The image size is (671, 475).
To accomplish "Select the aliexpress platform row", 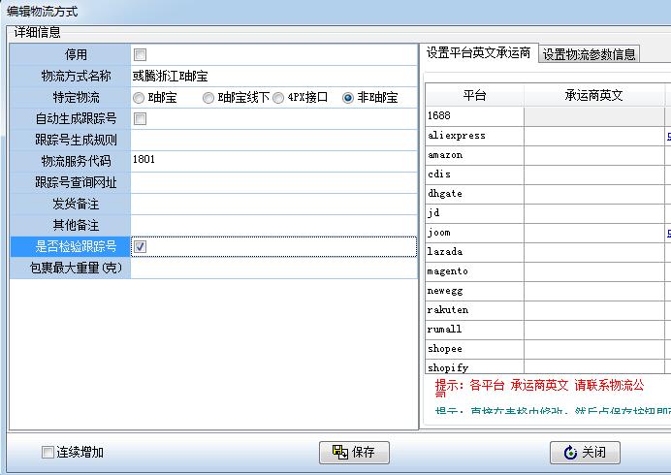I will tap(474, 136).
